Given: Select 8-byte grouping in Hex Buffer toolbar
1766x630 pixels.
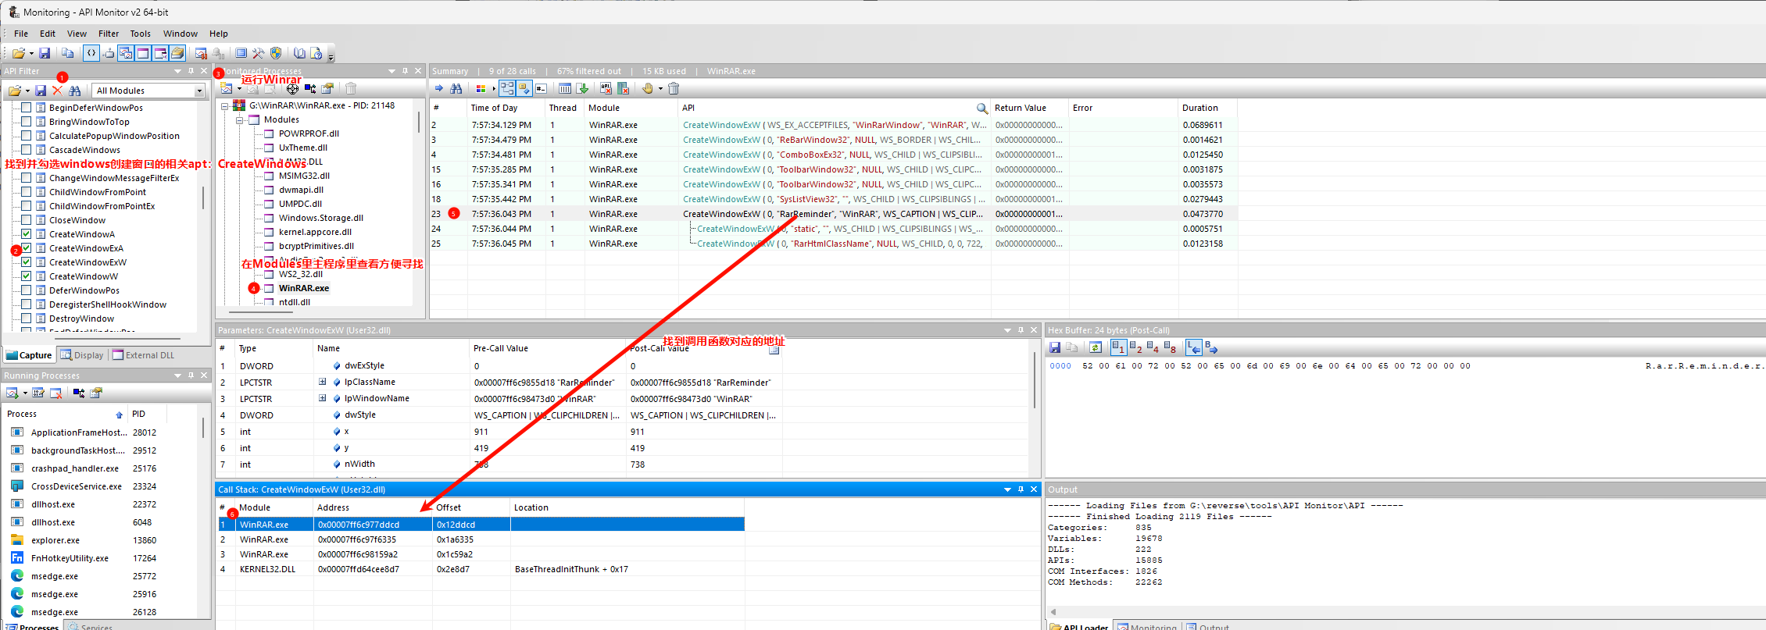Looking at the screenshot, I should (1170, 347).
